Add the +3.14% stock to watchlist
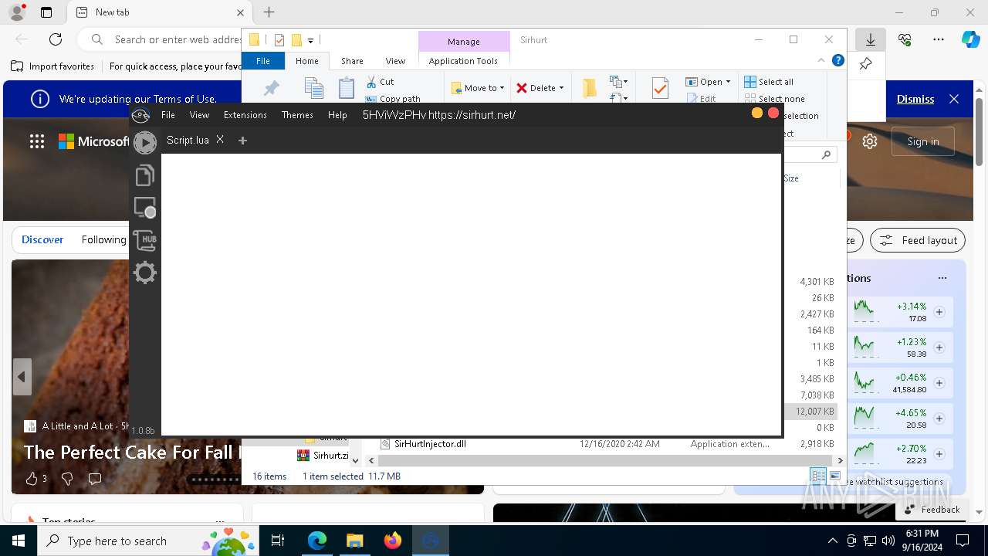 pyautogui.click(x=939, y=312)
